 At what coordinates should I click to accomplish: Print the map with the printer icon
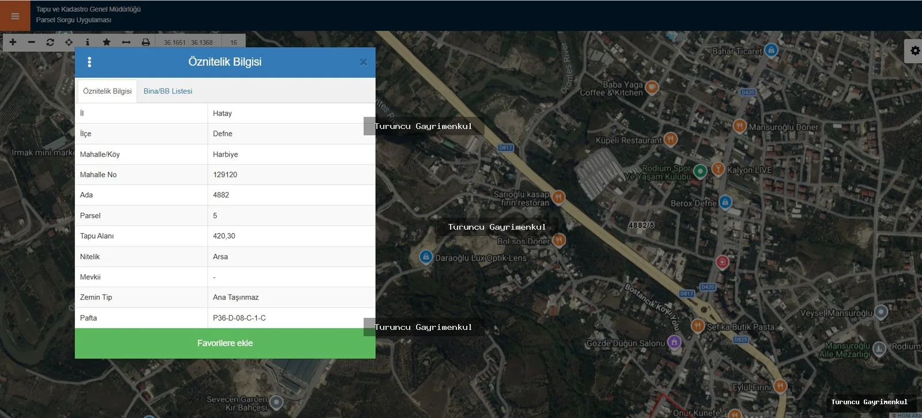(146, 42)
